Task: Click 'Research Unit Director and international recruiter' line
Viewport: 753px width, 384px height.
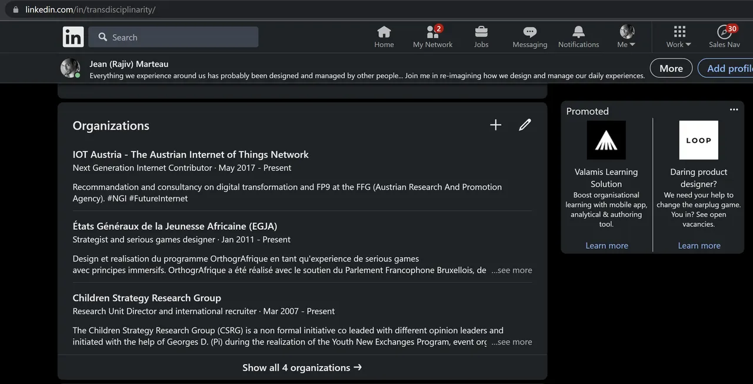Action: tap(165, 311)
